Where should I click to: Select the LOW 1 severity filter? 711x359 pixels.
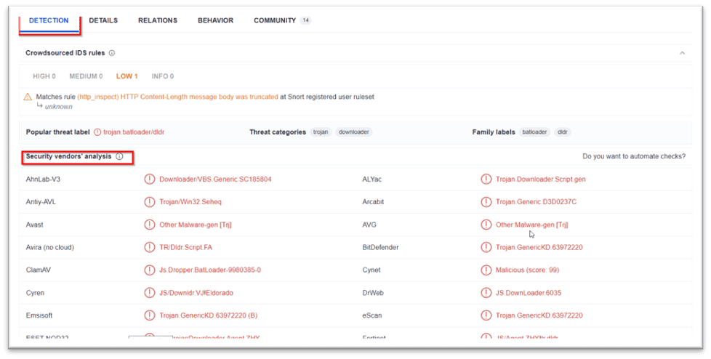point(127,76)
